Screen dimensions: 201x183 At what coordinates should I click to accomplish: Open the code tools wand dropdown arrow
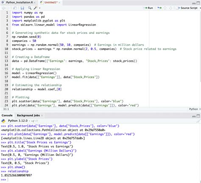coord(39,8)
